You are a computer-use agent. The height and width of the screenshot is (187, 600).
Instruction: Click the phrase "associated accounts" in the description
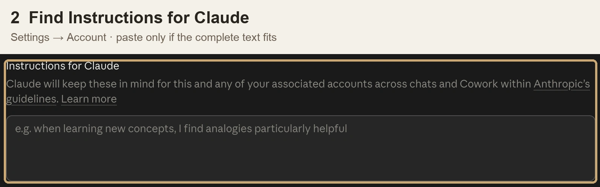coord(322,84)
